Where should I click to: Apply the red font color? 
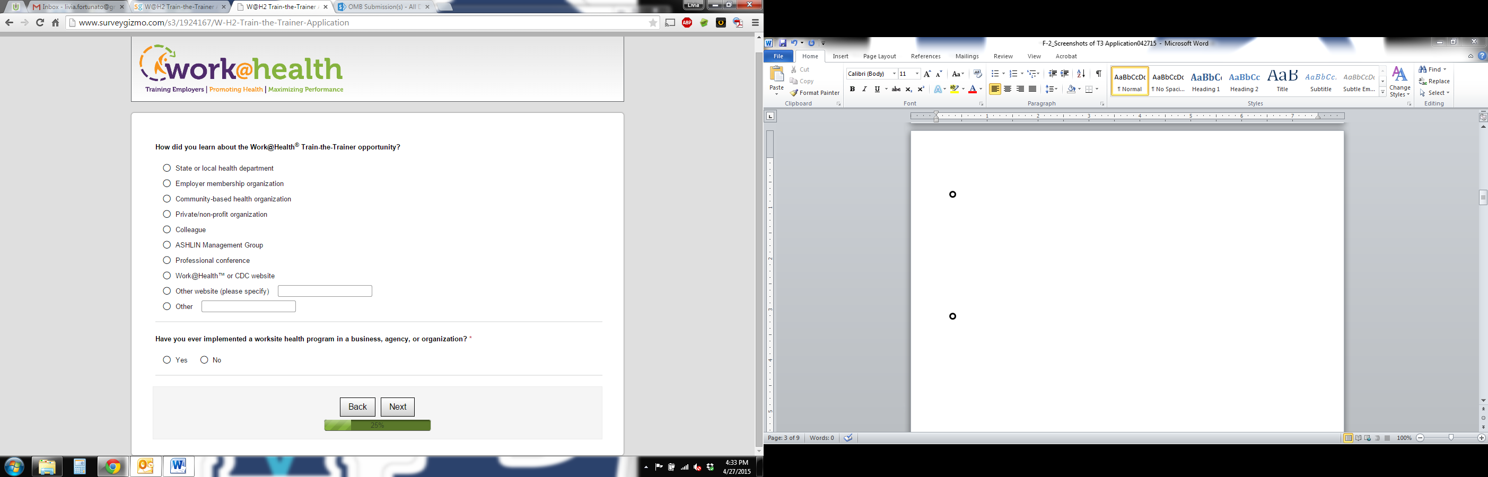tap(973, 90)
